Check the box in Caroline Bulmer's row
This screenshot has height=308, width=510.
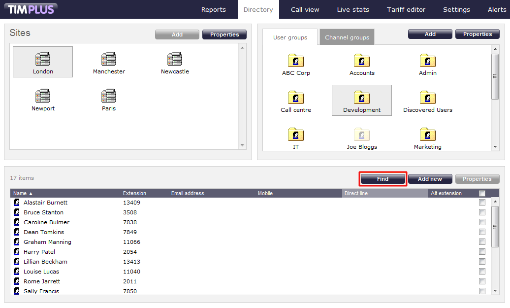[x=482, y=222]
